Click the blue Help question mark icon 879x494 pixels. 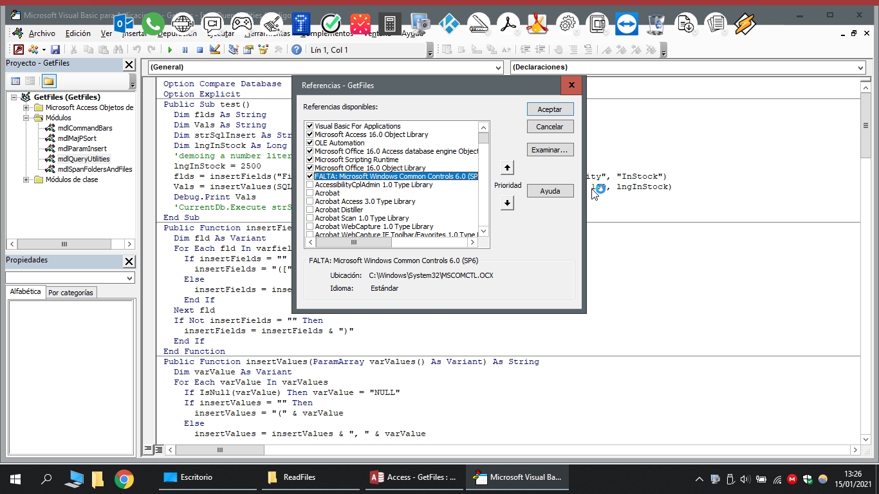coord(297,50)
